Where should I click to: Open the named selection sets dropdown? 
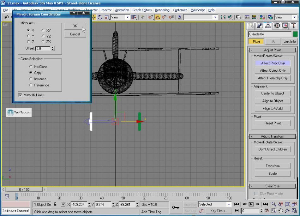tap(215, 17)
